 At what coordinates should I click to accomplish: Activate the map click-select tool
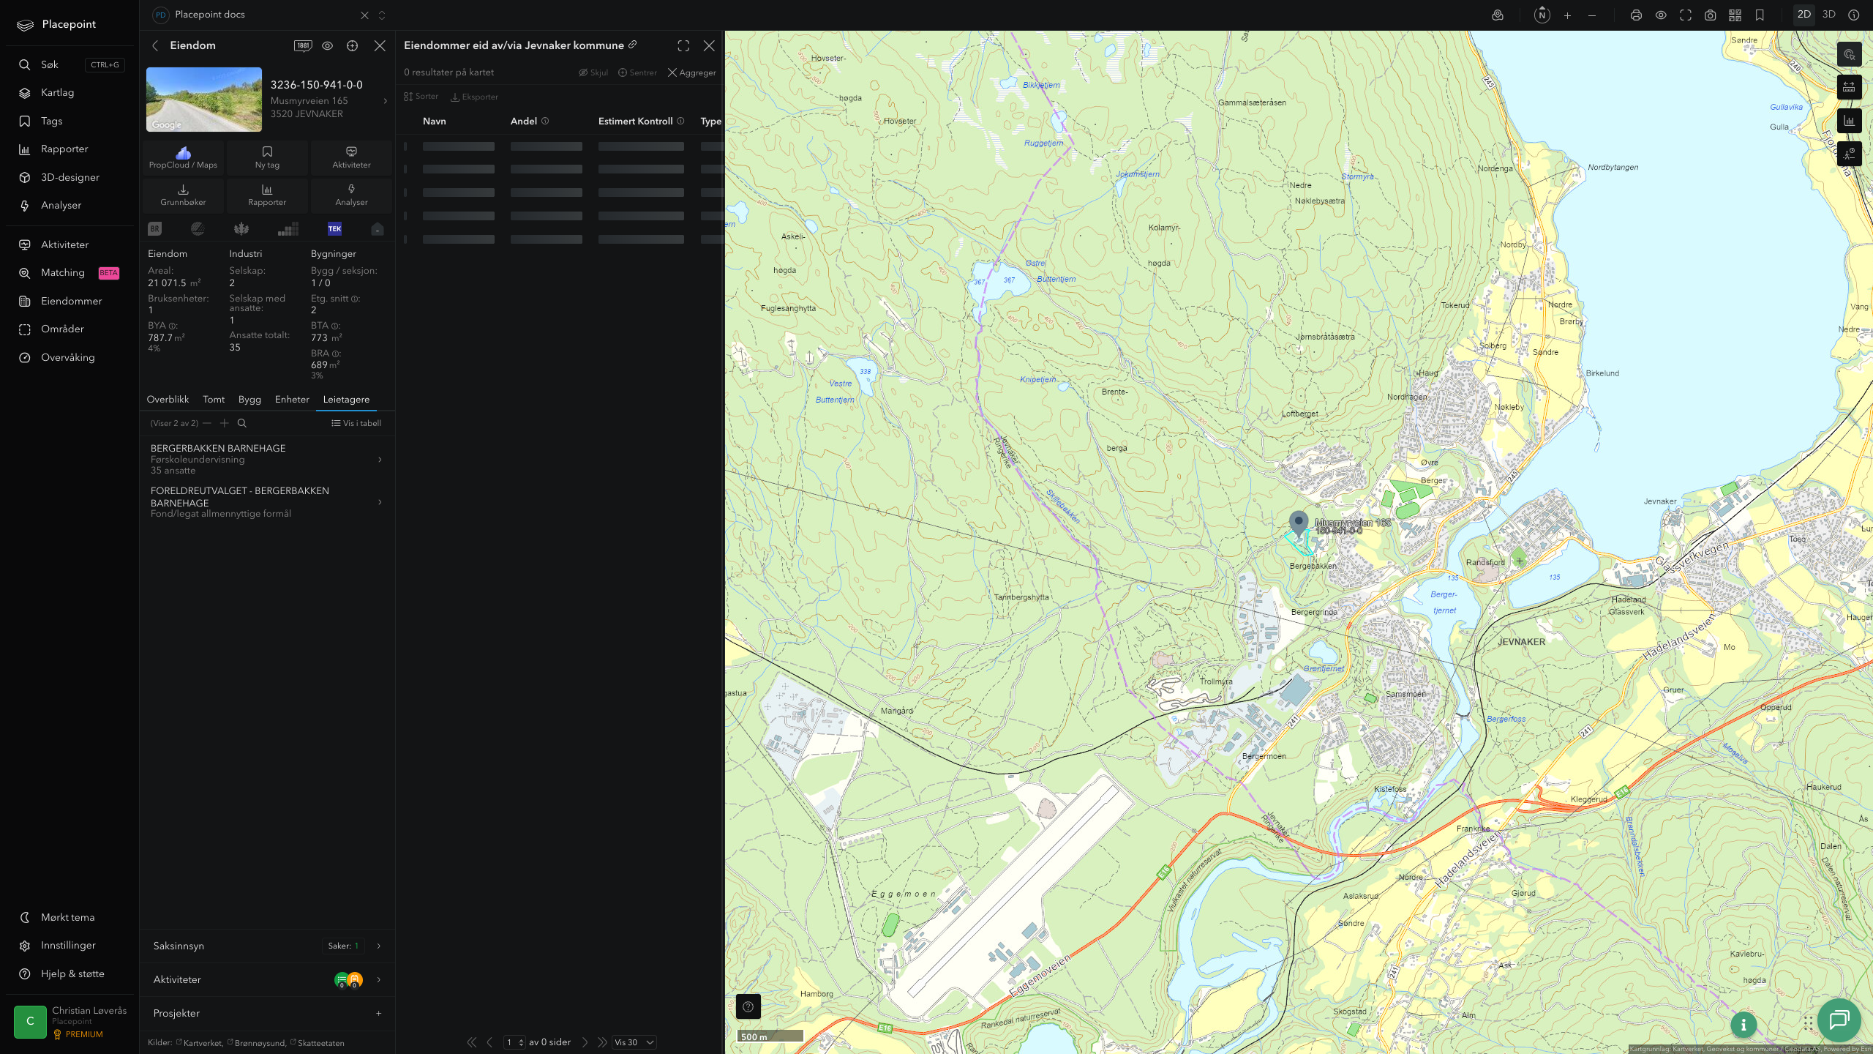point(1849,54)
